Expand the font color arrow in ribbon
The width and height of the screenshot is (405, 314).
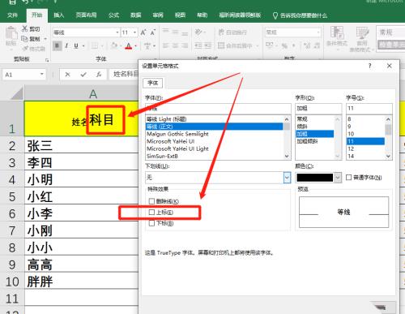[135, 45]
